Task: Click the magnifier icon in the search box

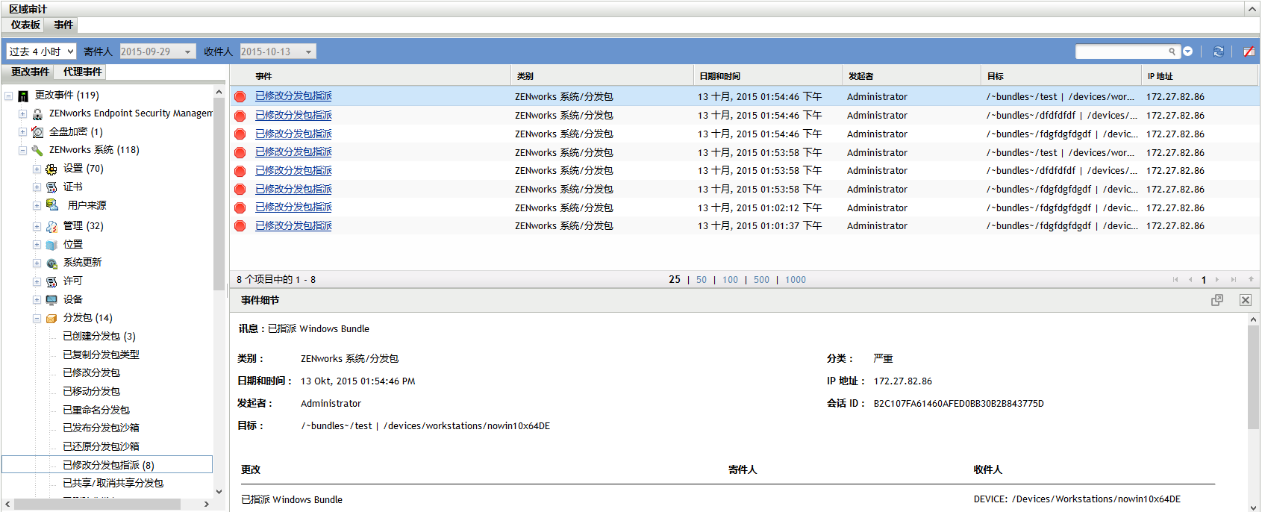Action: click(1172, 51)
